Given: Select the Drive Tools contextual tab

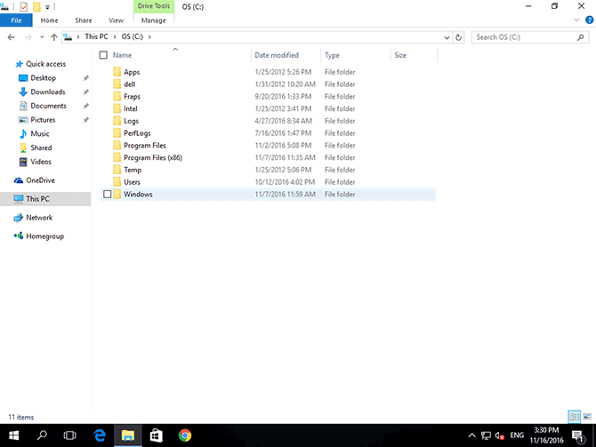Looking at the screenshot, I should click(x=154, y=6).
